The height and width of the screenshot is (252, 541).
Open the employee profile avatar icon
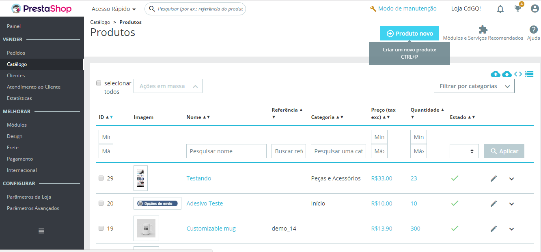pyautogui.click(x=535, y=8)
